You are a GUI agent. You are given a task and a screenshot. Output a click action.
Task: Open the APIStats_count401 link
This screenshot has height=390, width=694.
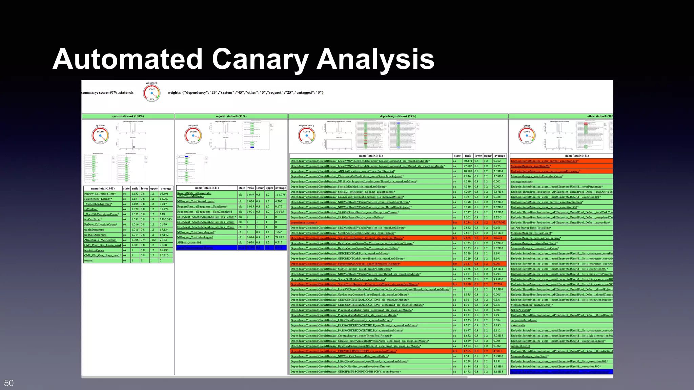coord(189,242)
